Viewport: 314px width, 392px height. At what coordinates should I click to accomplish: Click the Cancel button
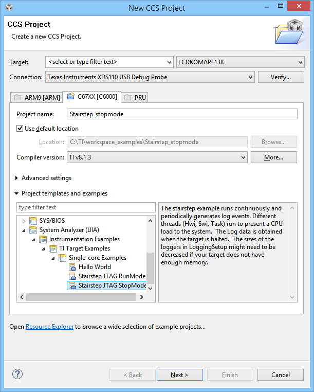[x=281, y=375]
